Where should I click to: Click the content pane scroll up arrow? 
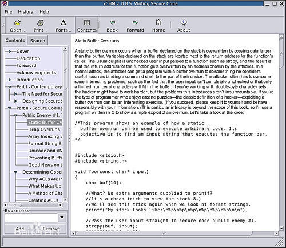281,37
